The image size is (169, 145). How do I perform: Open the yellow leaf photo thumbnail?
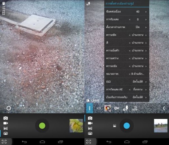[76, 126]
